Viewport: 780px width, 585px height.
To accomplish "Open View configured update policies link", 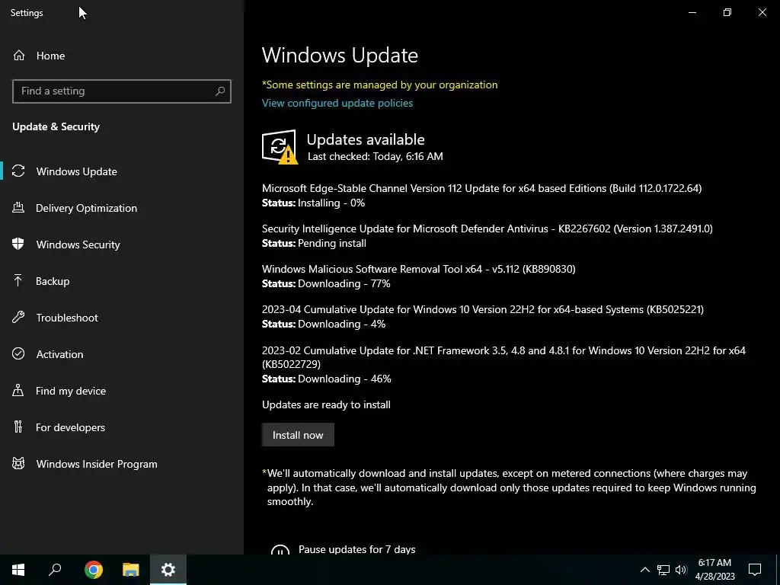I will coord(337,103).
